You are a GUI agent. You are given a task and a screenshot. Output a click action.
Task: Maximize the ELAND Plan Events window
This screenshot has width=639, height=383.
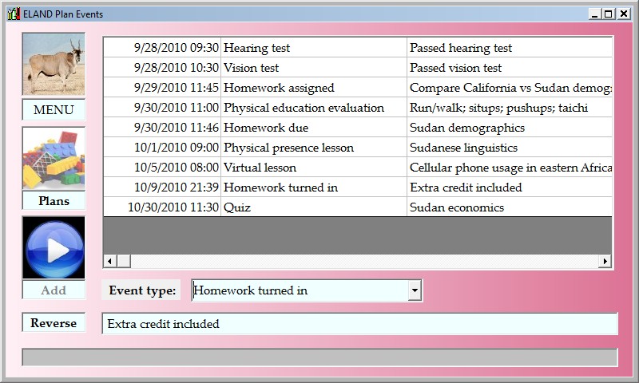tap(609, 14)
